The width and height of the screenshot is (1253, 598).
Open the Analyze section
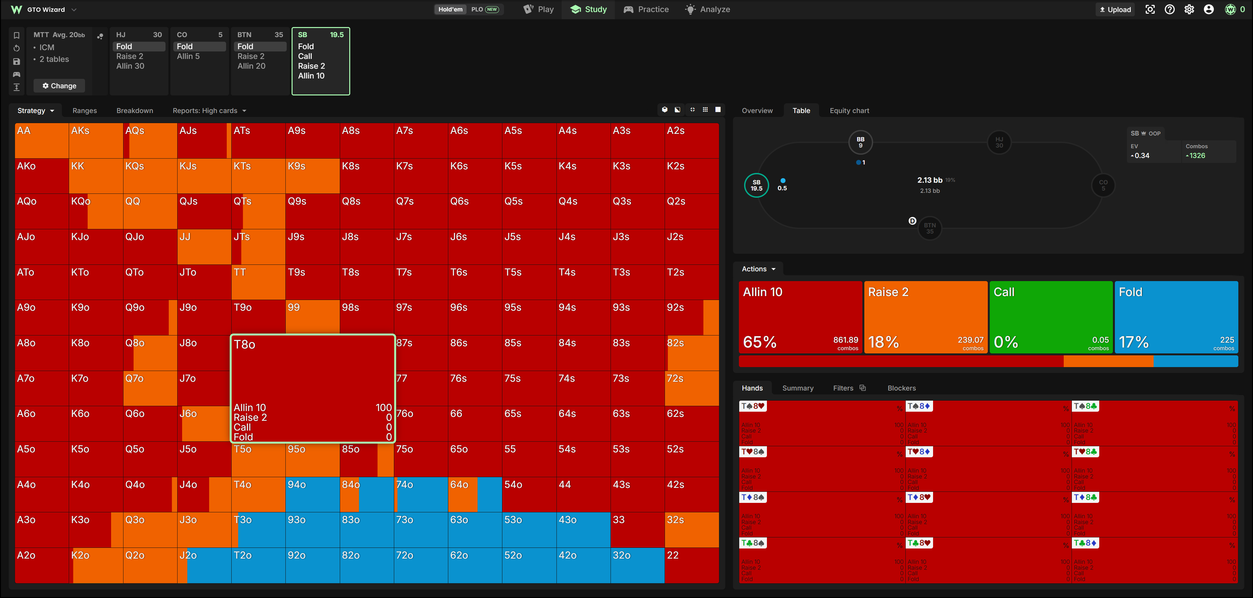point(707,9)
